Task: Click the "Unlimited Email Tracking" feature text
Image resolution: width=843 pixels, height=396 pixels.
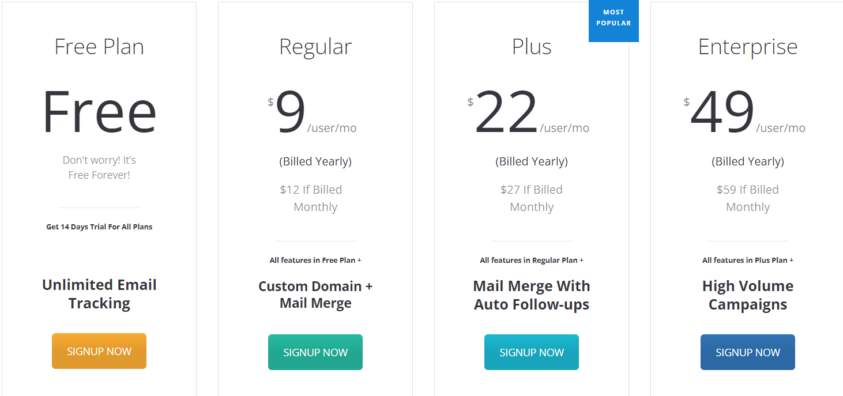Action: [99, 294]
